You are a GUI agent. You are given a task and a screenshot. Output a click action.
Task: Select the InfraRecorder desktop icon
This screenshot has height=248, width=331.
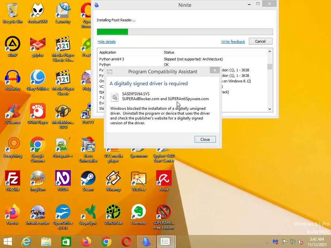click(x=37, y=214)
